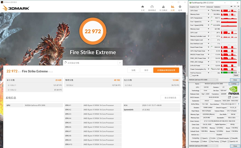
Task: Toggle the DirectCompute checkbox
Action: pos(218,138)
